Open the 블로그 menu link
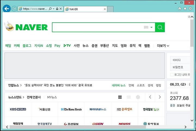Image resolution: width=196 pixels, height=131 pixels. (x=27, y=46)
